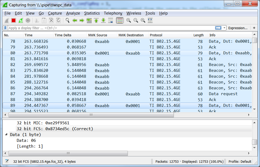The image size is (260, 167).
Task: Click details pane horizontal scrollbar right arrow
Action: (249, 153)
